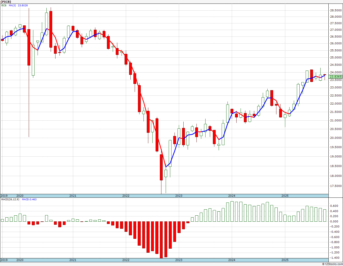The image size is (343, 266).
Task: Select the 23.8028 moving average value
Action: pos(23,6)
